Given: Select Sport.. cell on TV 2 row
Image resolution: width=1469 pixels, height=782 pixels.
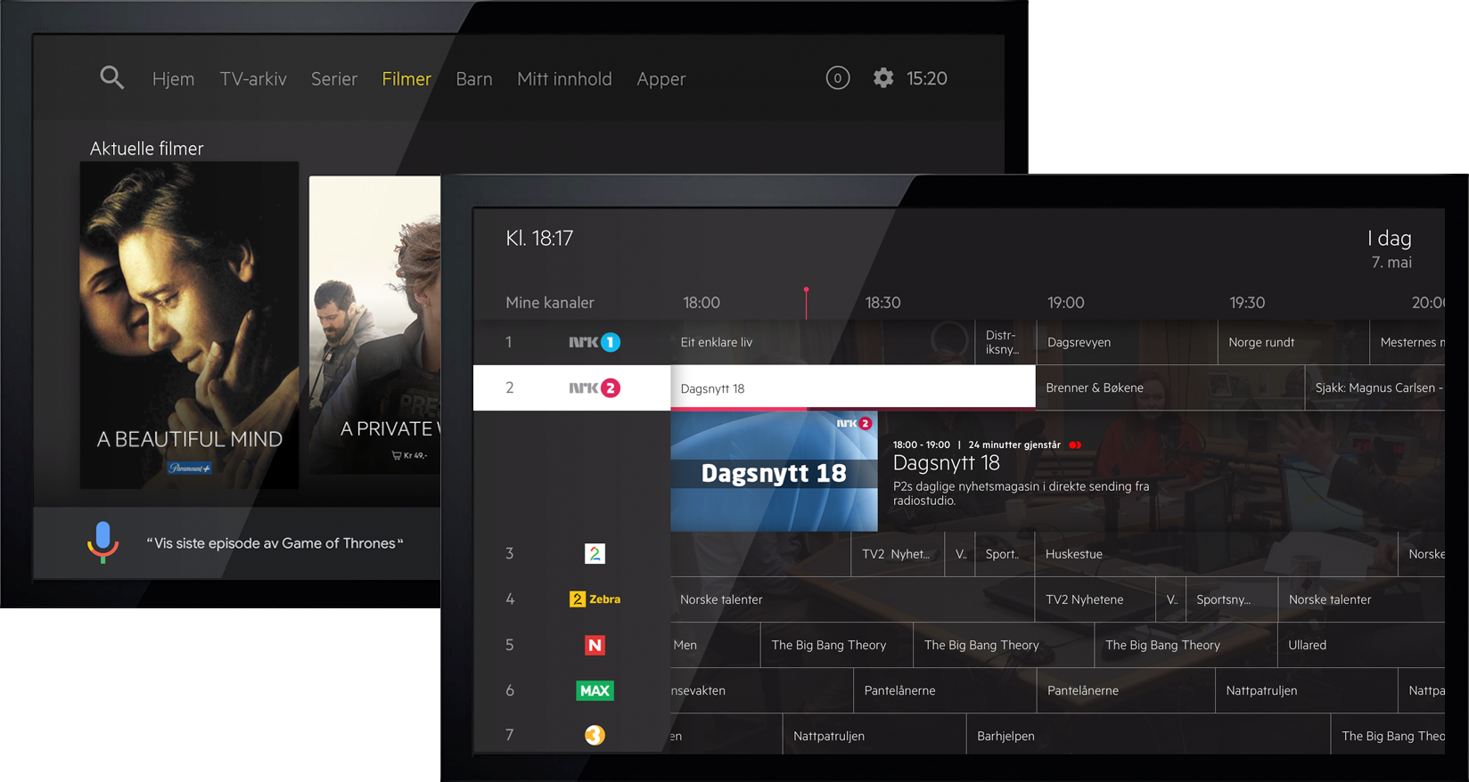Looking at the screenshot, I should point(1004,554).
